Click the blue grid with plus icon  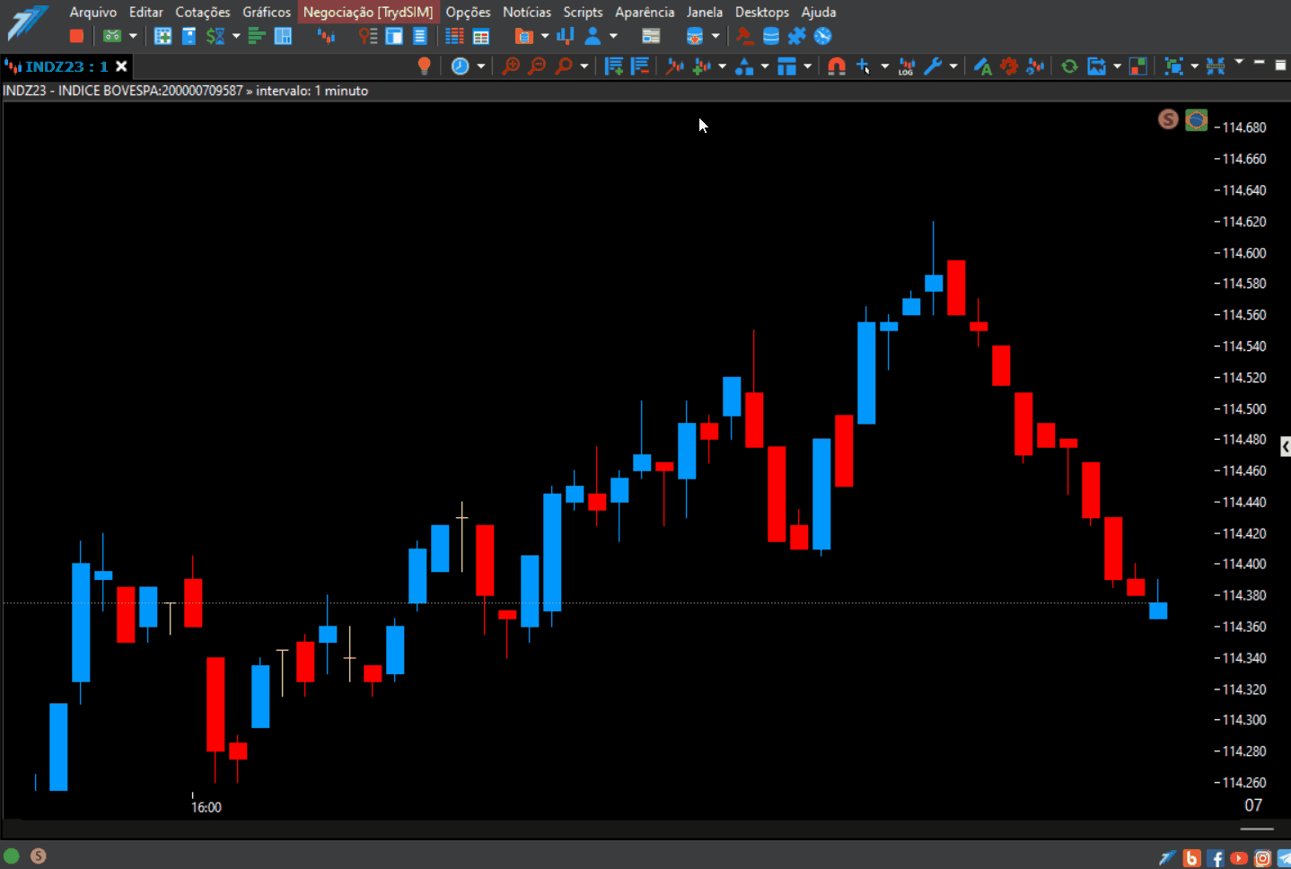pyautogui.click(x=162, y=36)
